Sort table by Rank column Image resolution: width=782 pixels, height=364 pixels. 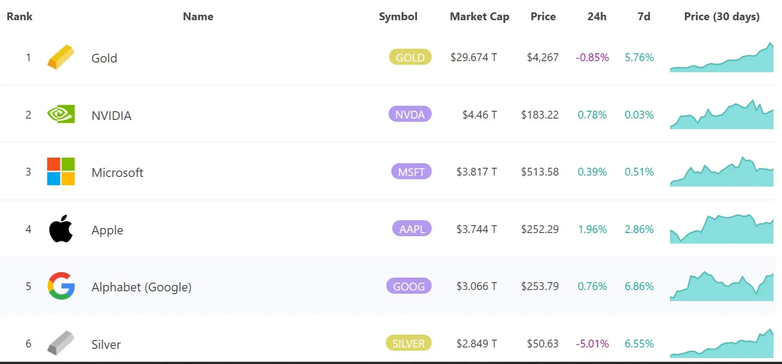pyautogui.click(x=19, y=17)
